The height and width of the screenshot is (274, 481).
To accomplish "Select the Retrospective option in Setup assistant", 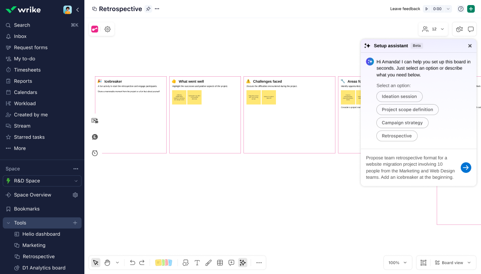I will click(397, 136).
